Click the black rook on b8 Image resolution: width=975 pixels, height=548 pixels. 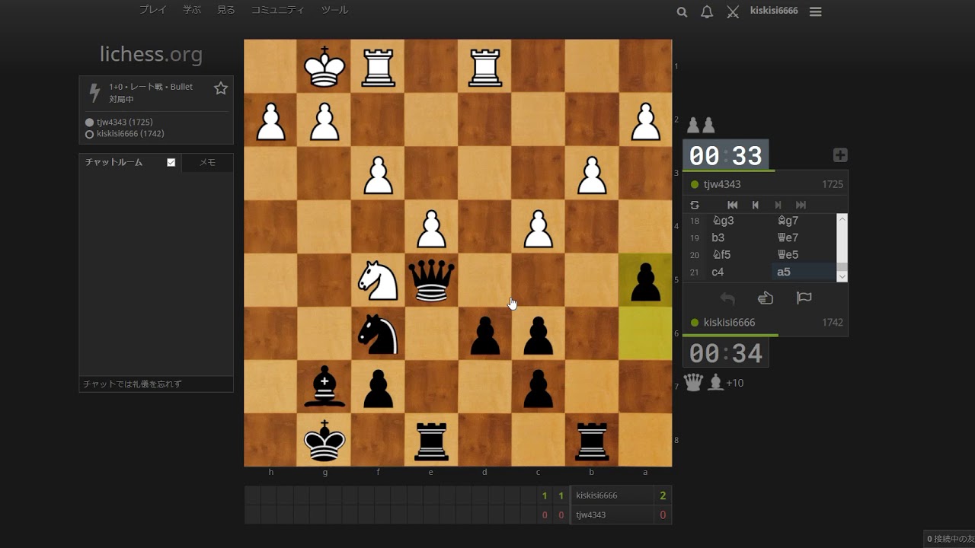coord(592,440)
